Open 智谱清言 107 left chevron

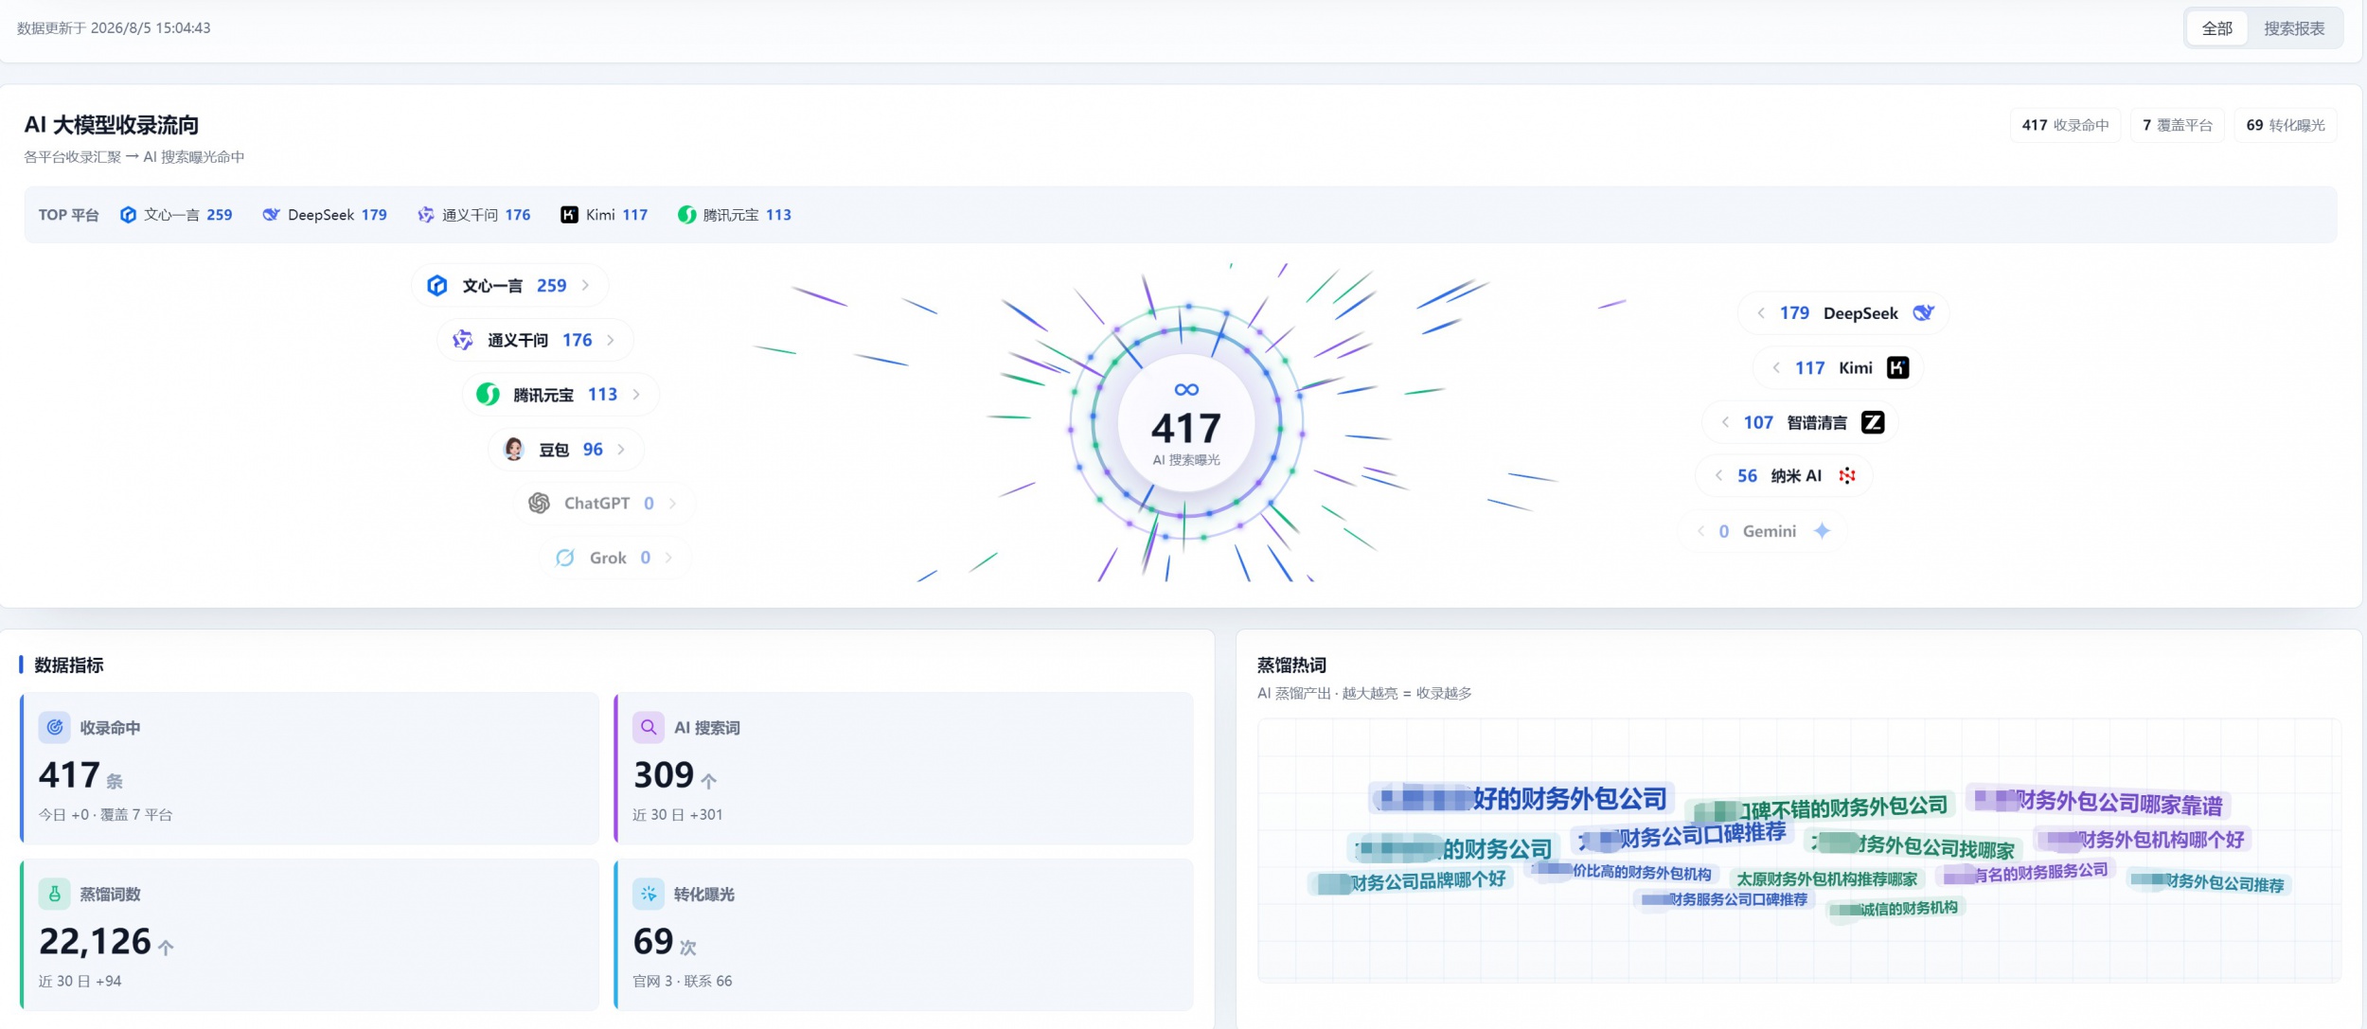pos(1725,423)
